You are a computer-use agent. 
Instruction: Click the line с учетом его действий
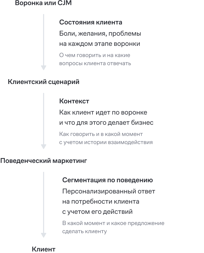click(97, 212)
